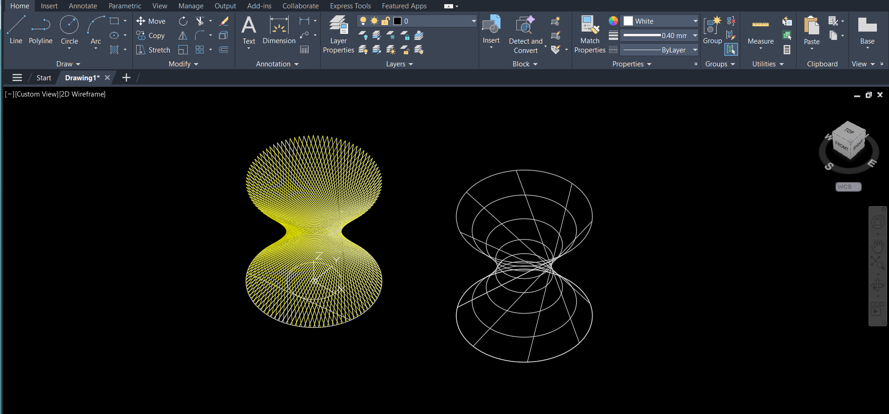Open the Quick Calculator icon
This screenshot has height=414, width=889.
pos(787,50)
